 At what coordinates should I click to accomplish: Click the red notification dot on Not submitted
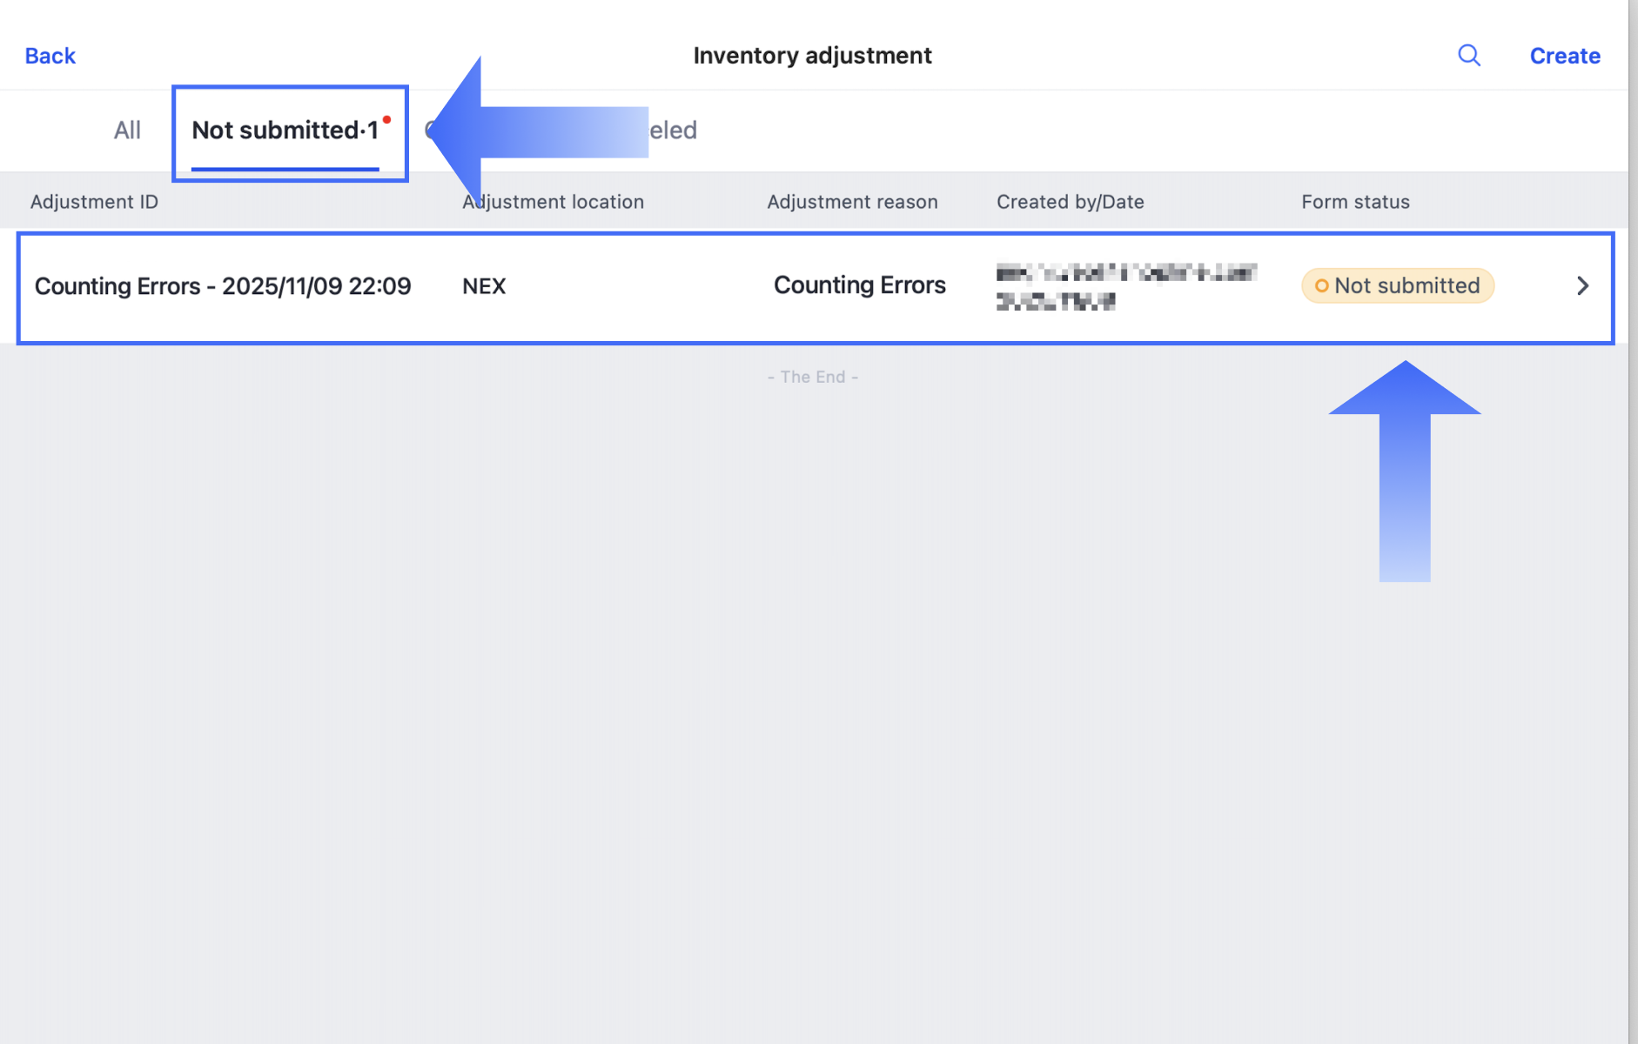pos(386,120)
